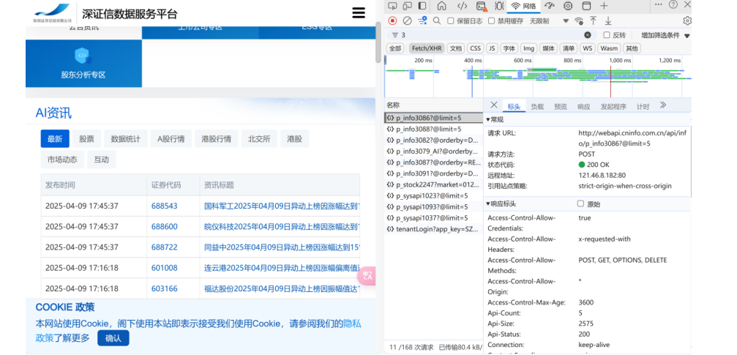Click the 确认 cookie button
Viewport: 737px width, 355px height.
113,338
